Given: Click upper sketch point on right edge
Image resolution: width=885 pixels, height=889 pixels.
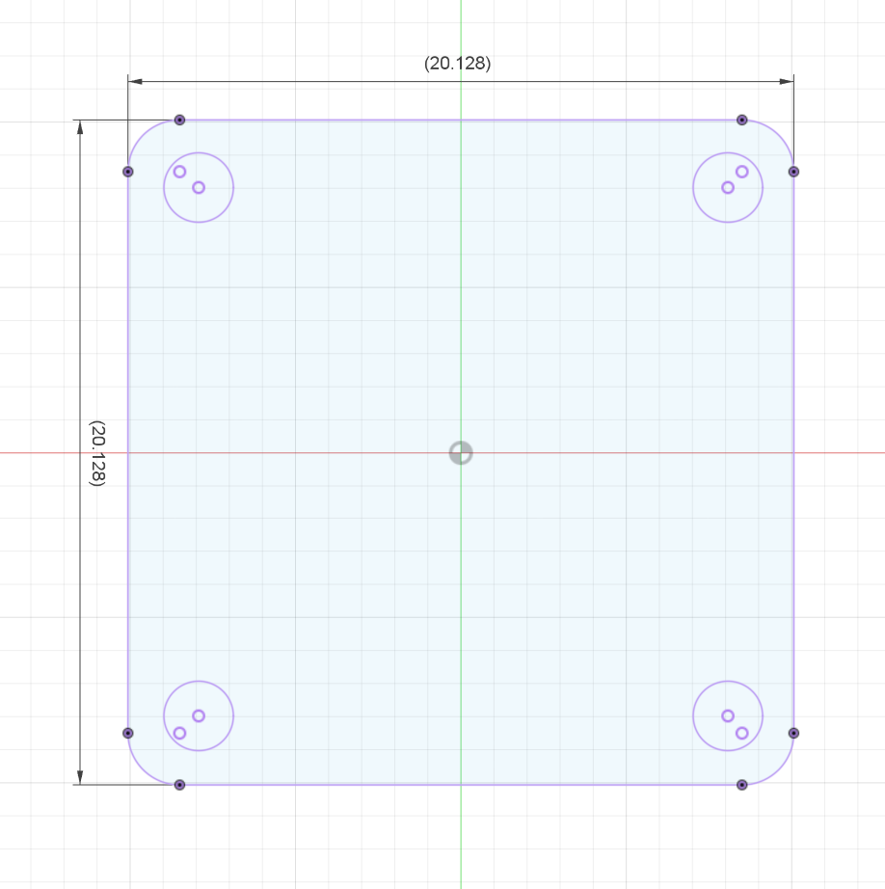Looking at the screenshot, I should [x=793, y=172].
